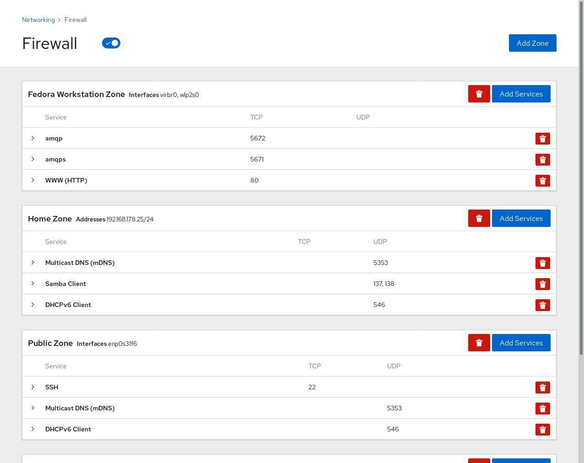The image size is (584, 463).
Task: Delete the WWW (HTTP) service
Action: pos(542,181)
